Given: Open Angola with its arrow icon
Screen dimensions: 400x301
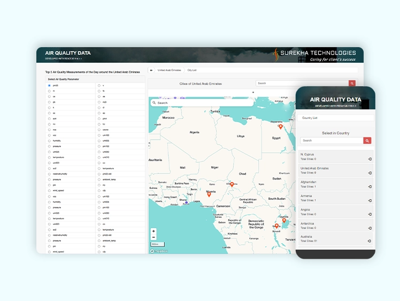Looking at the screenshot, I should point(370,214).
